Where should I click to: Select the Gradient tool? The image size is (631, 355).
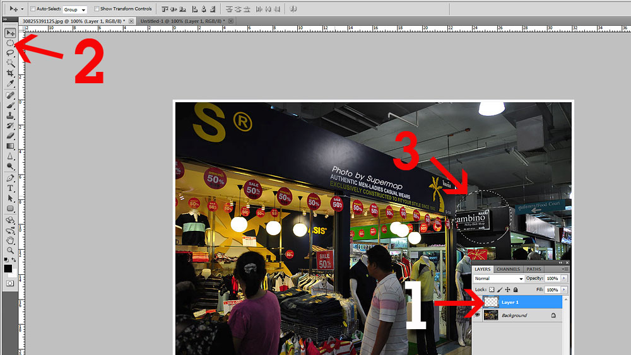point(10,146)
